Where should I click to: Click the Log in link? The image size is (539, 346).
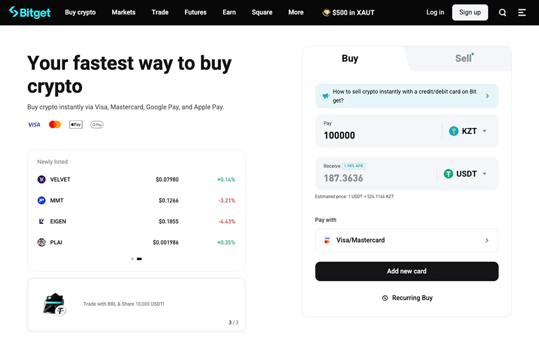pos(435,12)
